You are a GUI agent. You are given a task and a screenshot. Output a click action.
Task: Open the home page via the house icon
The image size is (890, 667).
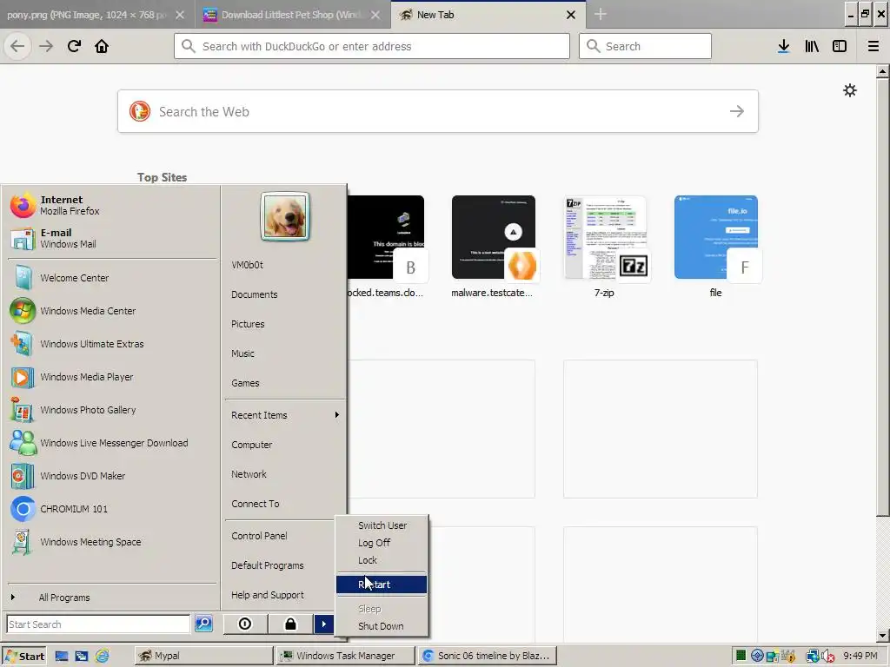(x=102, y=46)
